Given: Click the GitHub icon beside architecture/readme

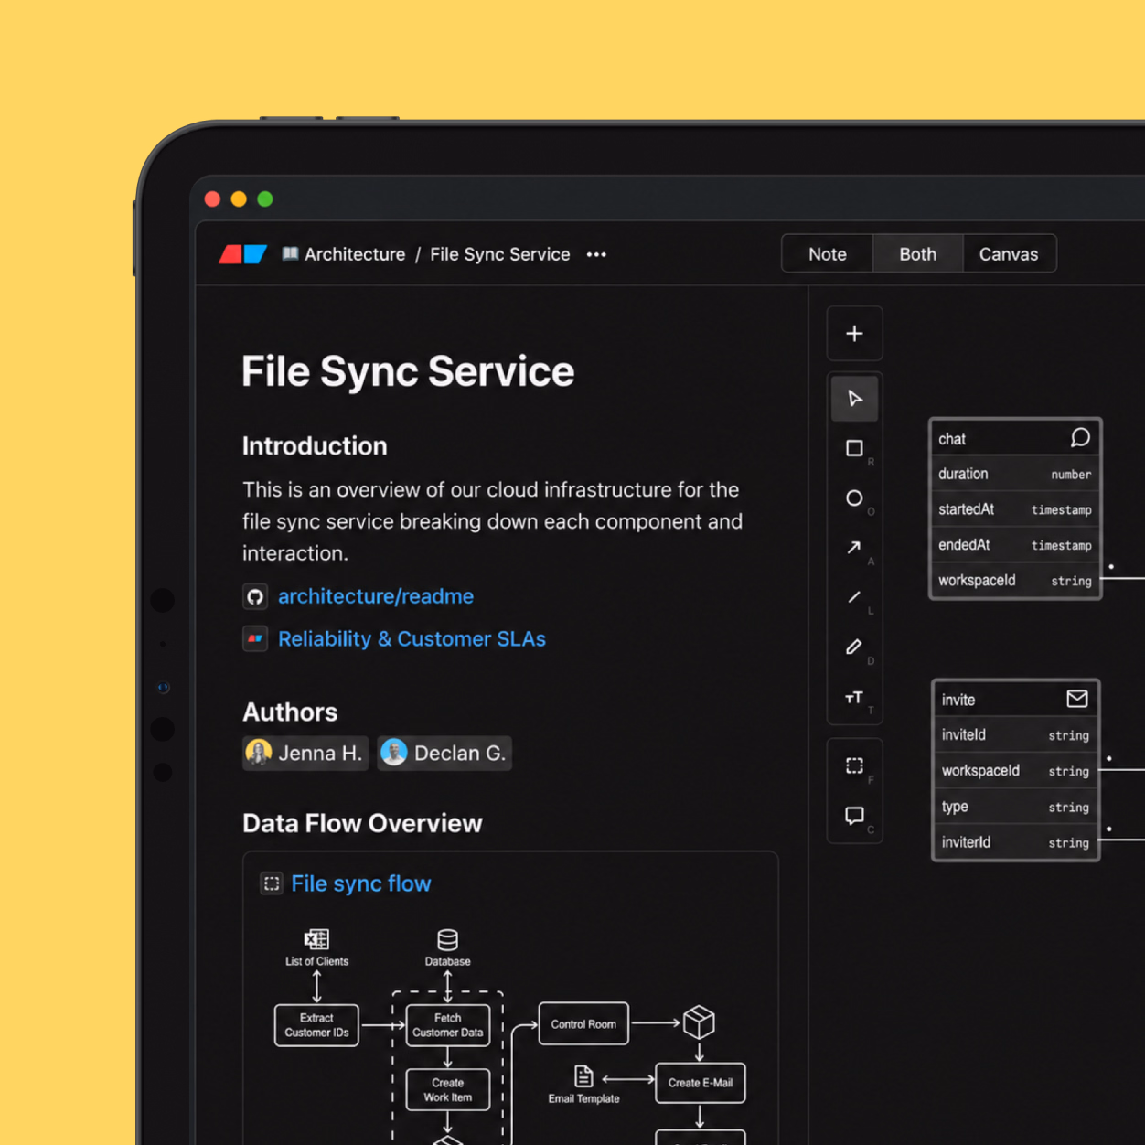Looking at the screenshot, I should [255, 596].
